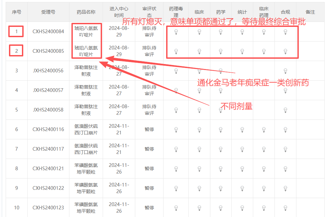
Task: Click the 临床 bulb icon for JXHS2400057
Action: (199, 91)
